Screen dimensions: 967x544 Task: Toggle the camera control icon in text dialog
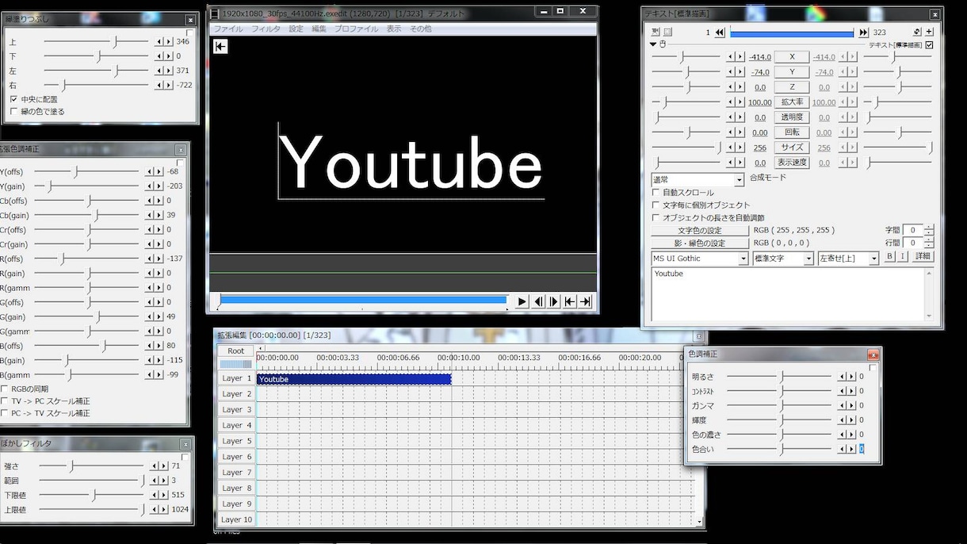coord(655,32)
